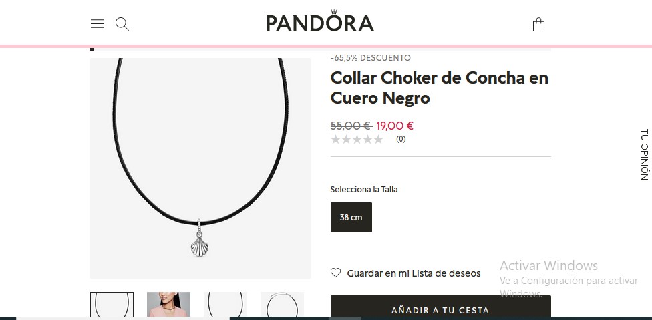Click the discounted 19,00 € price
Image resolution: width=652 pixels, height=320 pixels.
coord(395,126)
